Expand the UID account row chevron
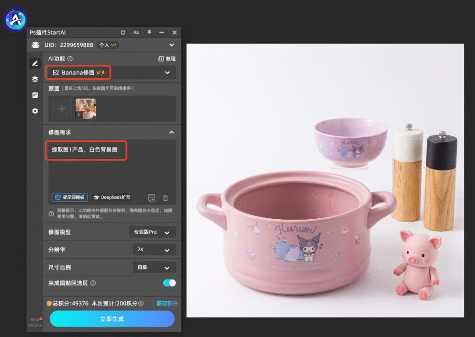The image size is (475, 337). pos(172,45)
